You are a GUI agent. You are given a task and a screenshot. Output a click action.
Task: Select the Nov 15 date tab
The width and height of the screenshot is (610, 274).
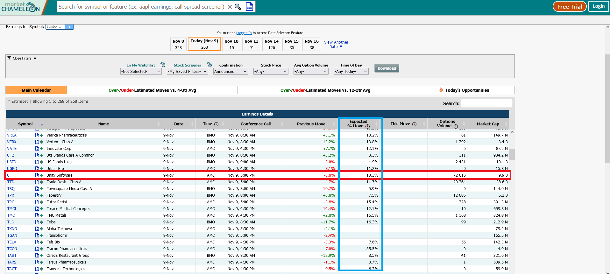292,44
